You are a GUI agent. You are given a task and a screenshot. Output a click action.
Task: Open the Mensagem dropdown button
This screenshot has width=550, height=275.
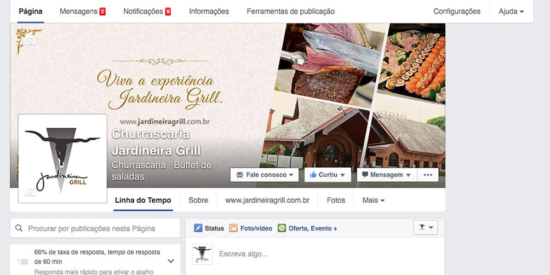pos(387,175)
